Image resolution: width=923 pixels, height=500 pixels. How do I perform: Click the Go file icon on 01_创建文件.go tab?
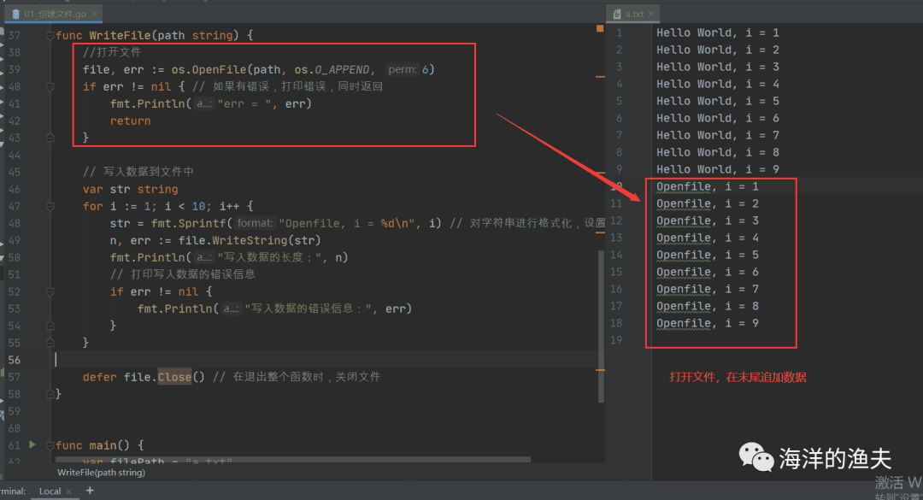[16, 14]
